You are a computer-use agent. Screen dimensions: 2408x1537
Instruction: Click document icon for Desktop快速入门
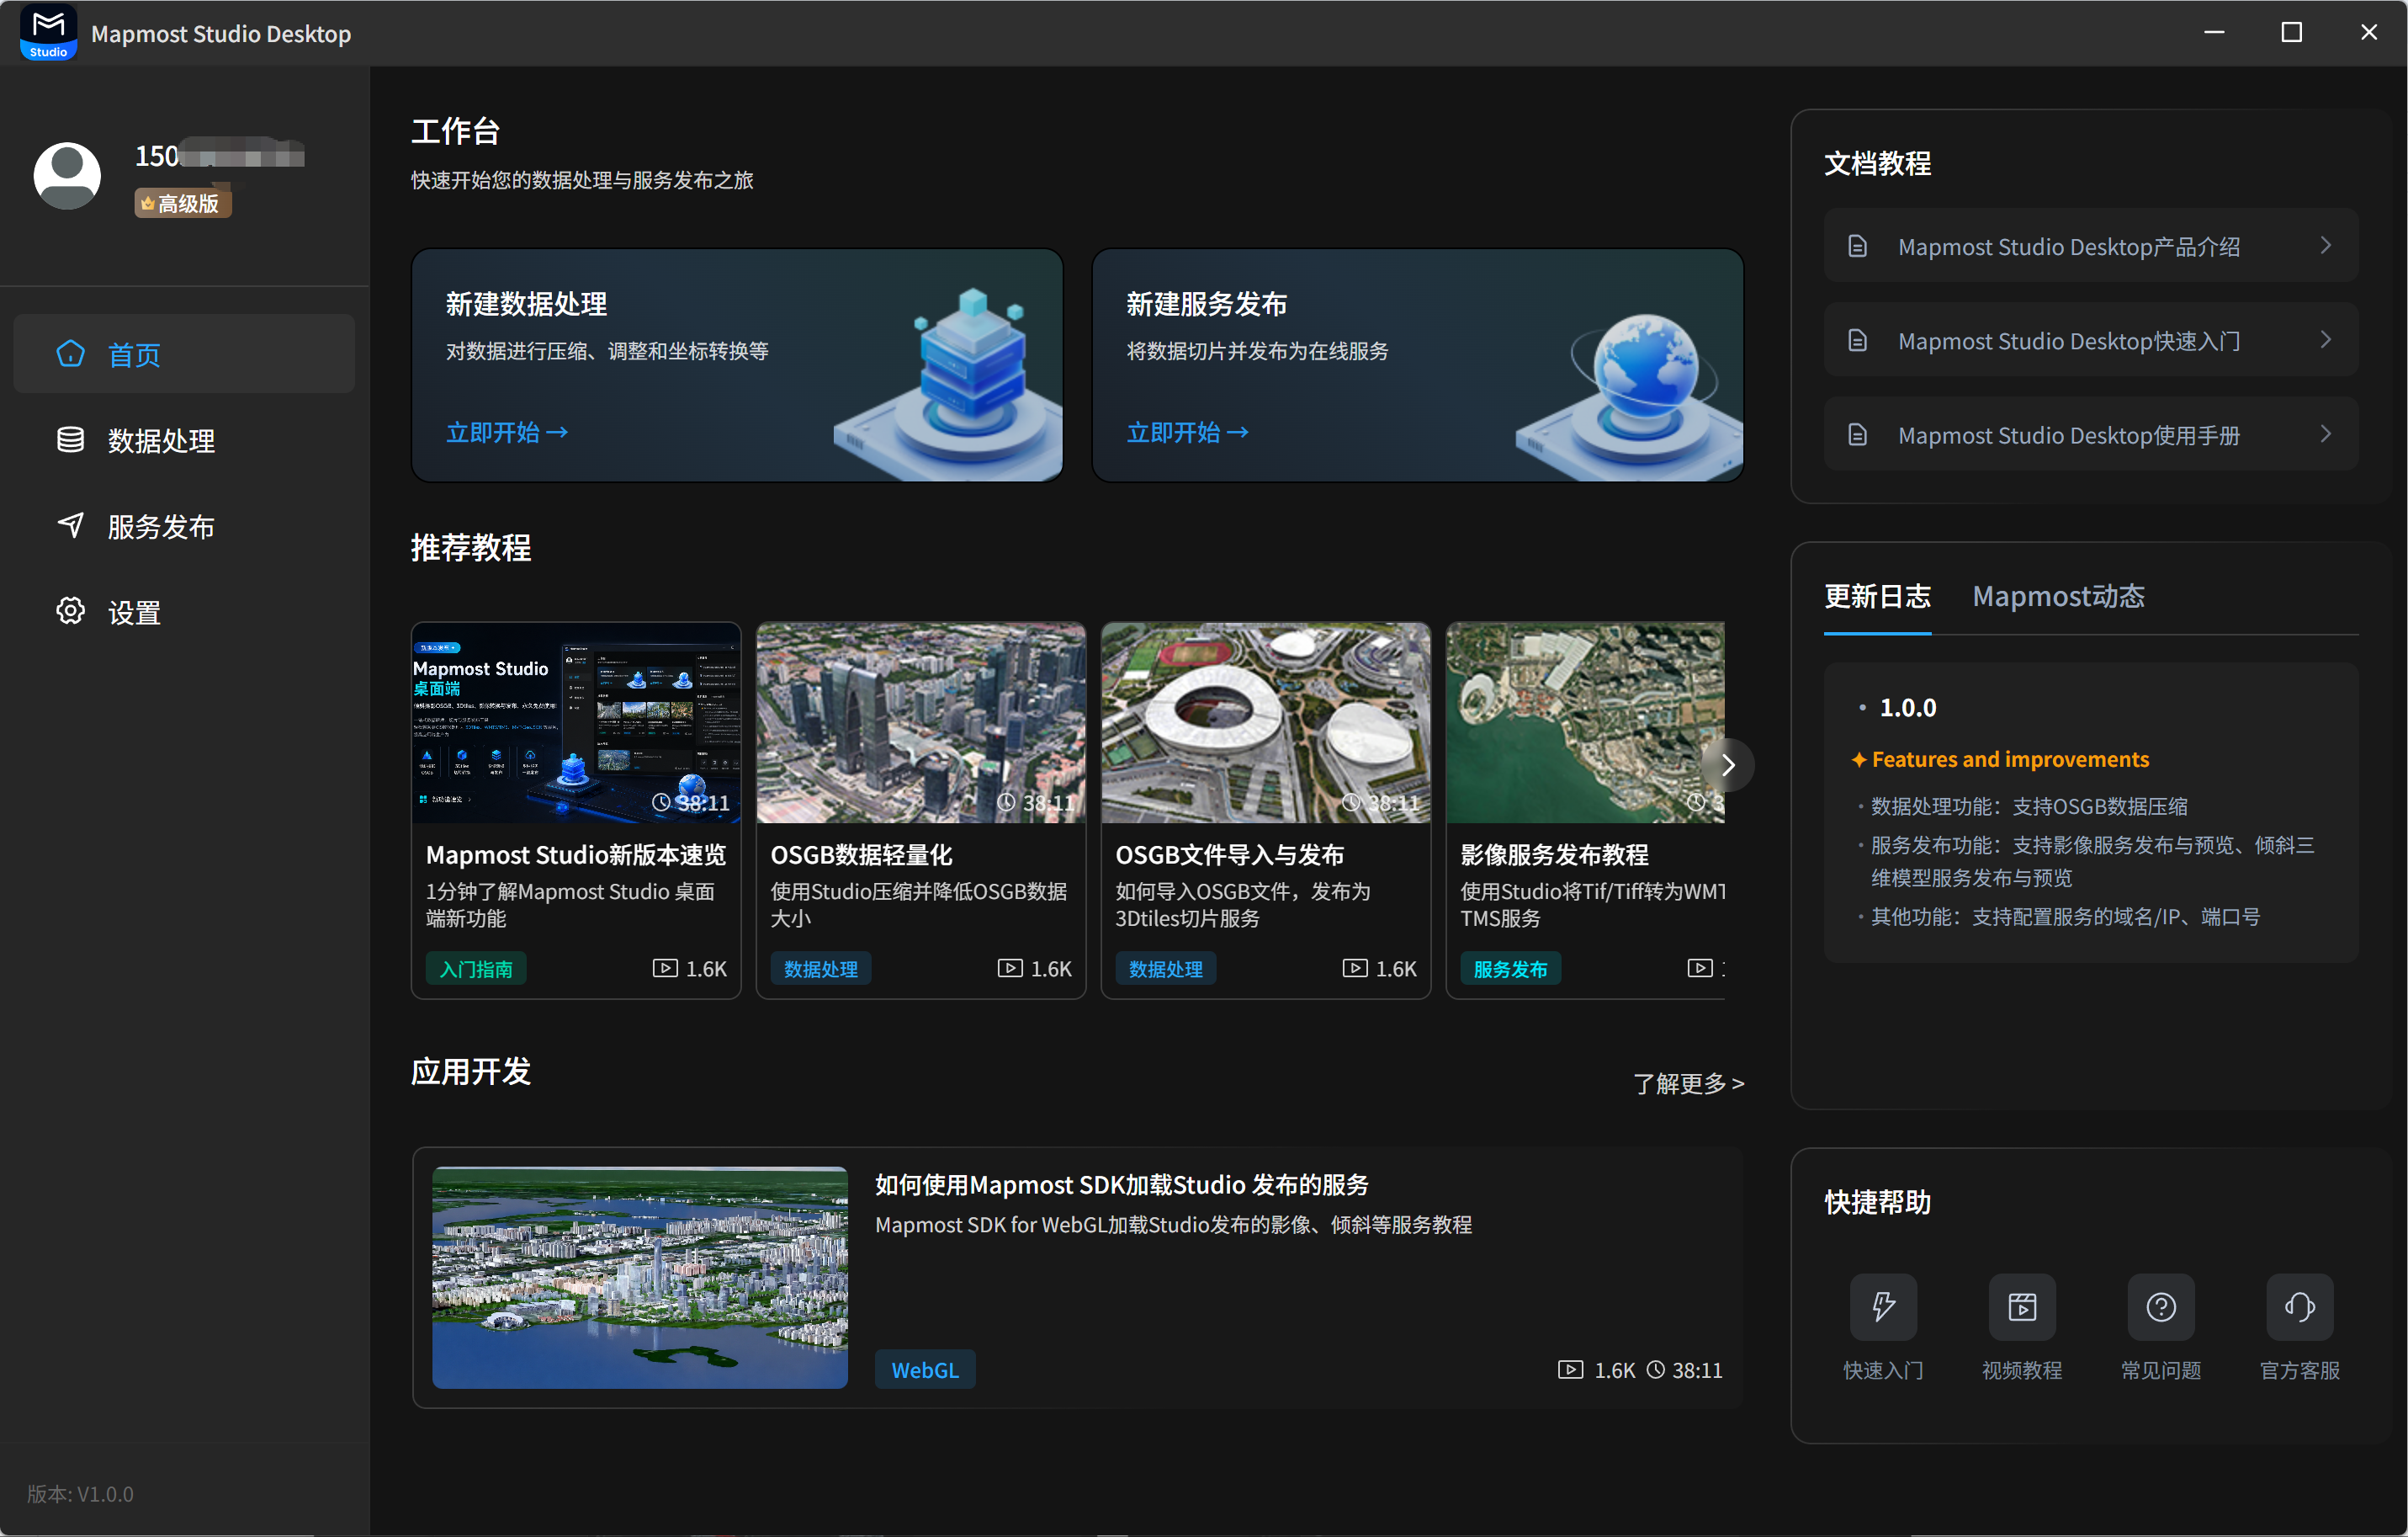[x=1857, y=341]
